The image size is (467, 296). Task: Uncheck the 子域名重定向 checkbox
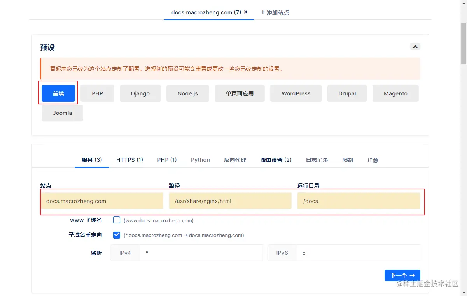[117, 235]
